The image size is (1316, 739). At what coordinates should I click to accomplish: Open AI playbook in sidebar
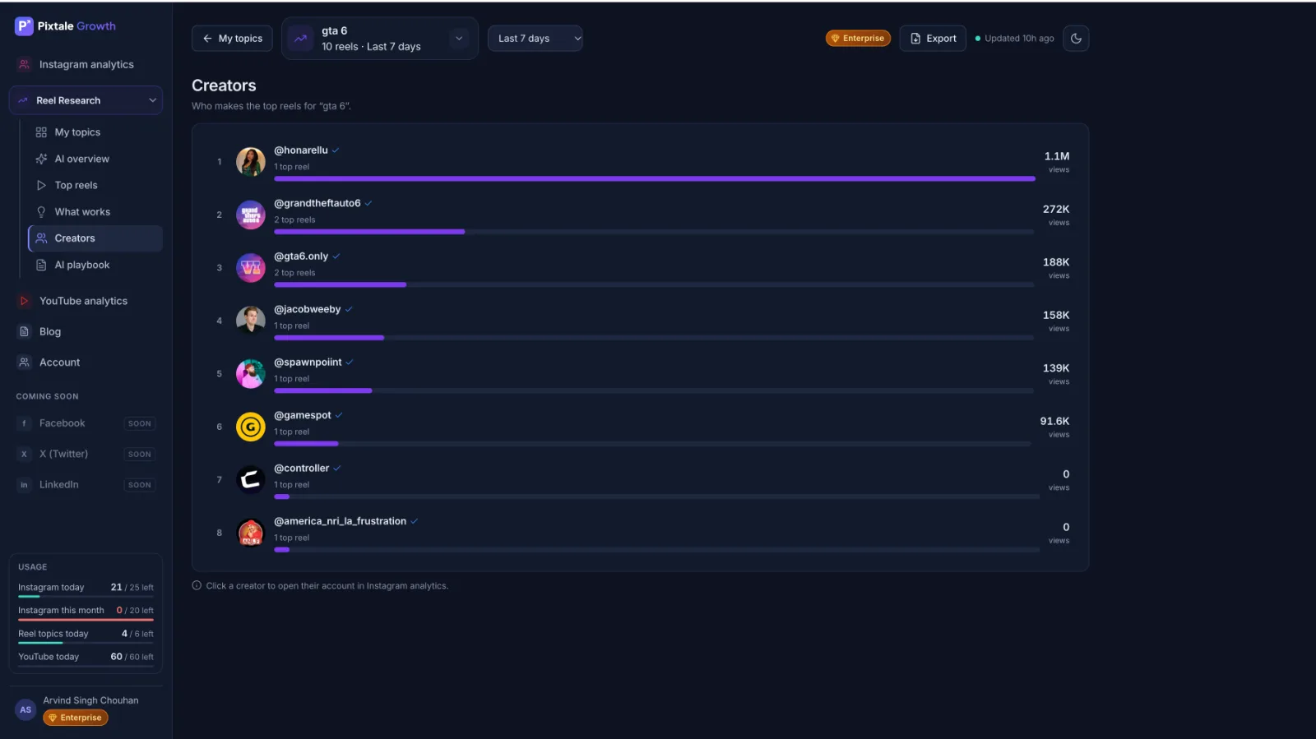[95, 265]
